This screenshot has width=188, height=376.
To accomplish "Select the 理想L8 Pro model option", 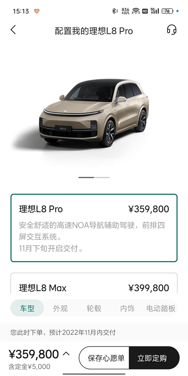I will click(x=94, y=228).
